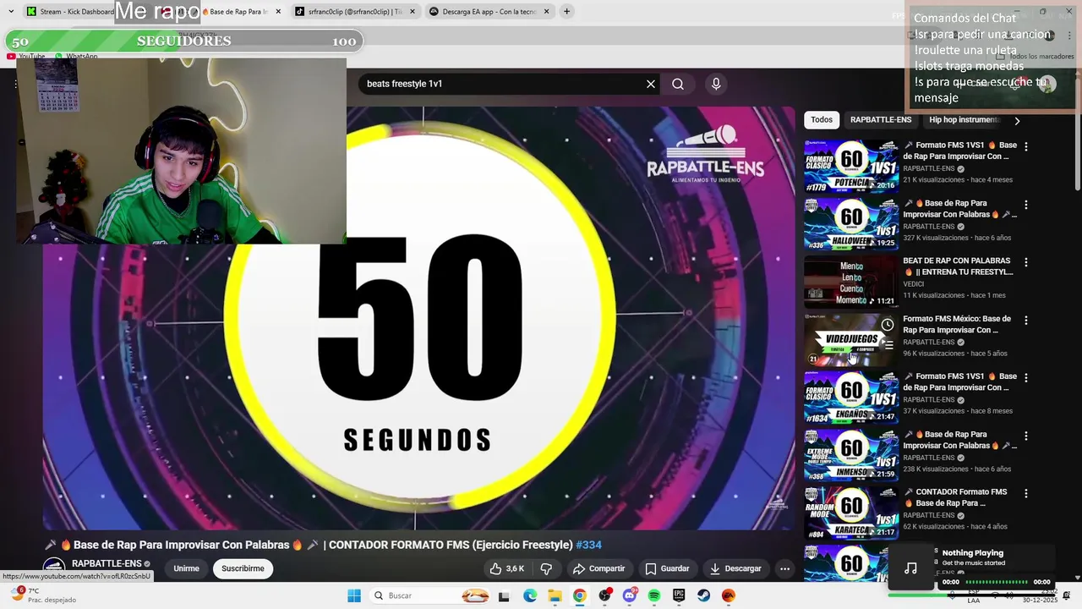Click the Guardar button
Image resolution: width=1082 pixels, height=609 pixels.
[667, 568]
